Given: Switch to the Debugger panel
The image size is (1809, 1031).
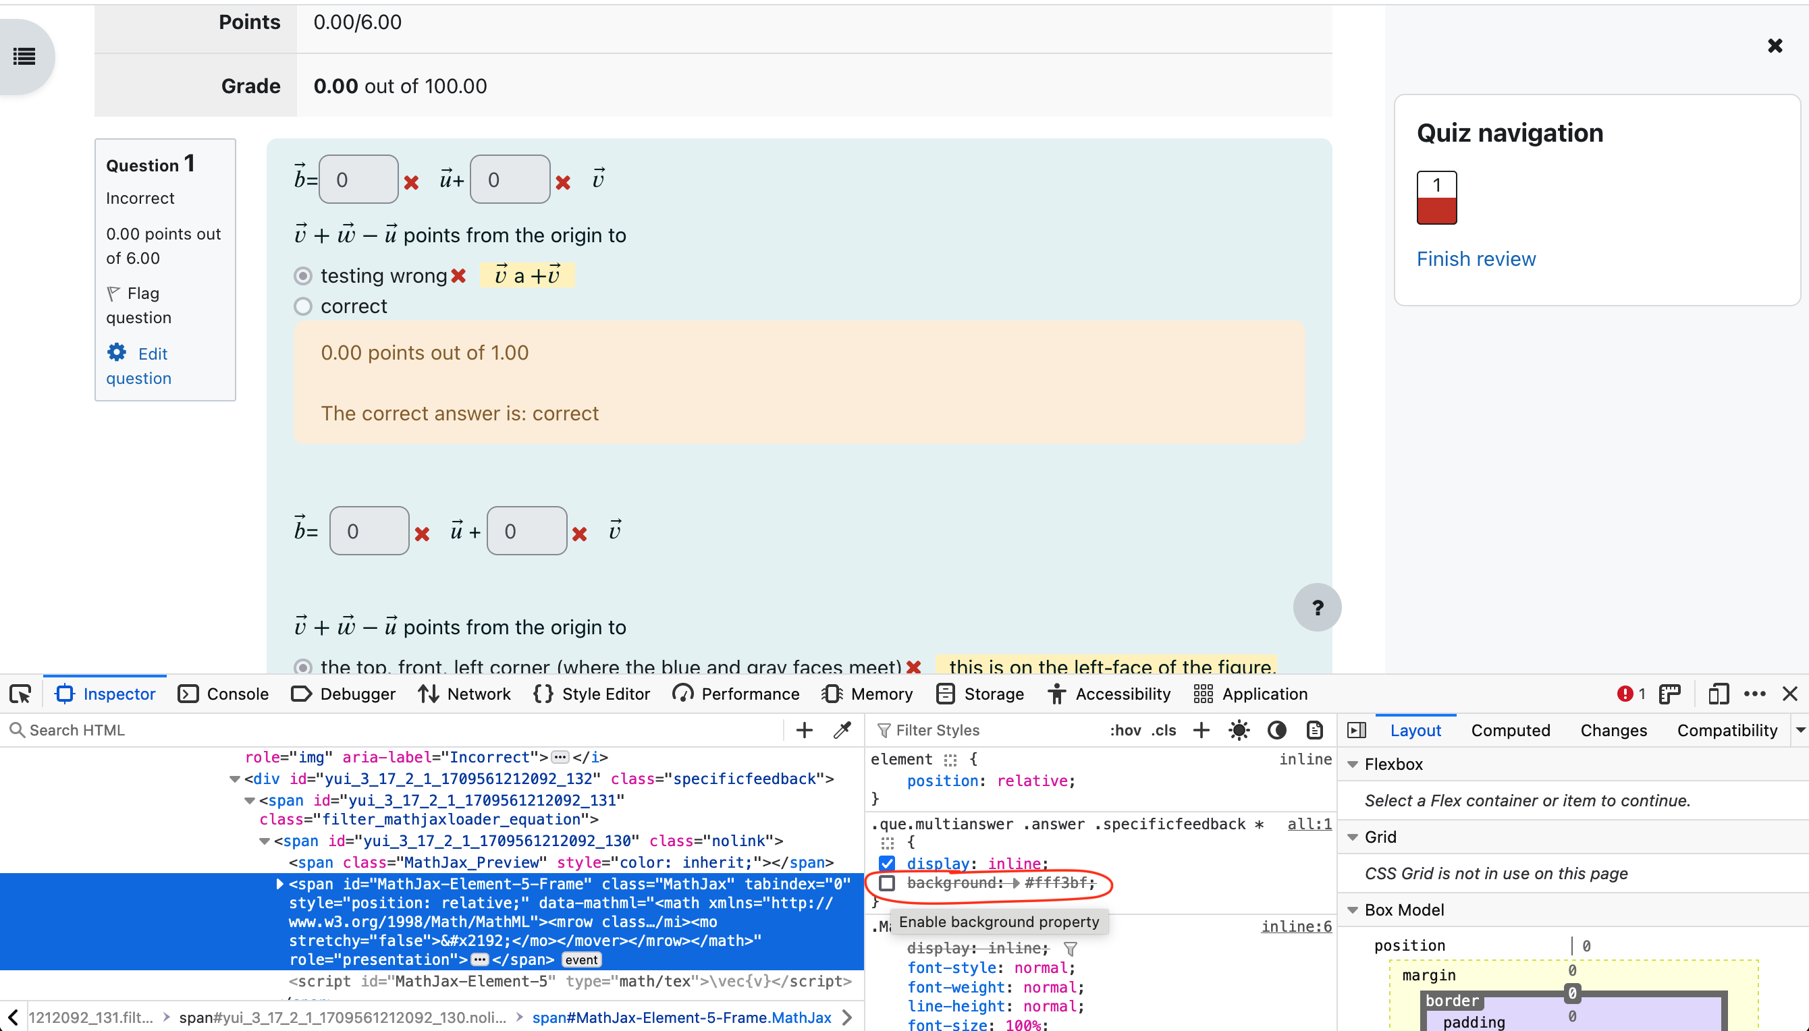Looking at the screenshot, I should 344,694.
